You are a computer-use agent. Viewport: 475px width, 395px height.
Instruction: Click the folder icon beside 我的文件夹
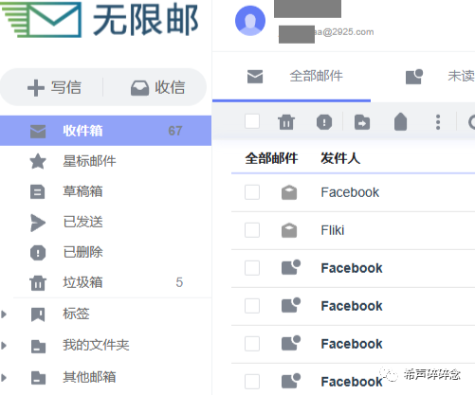(x=38, y=347)
